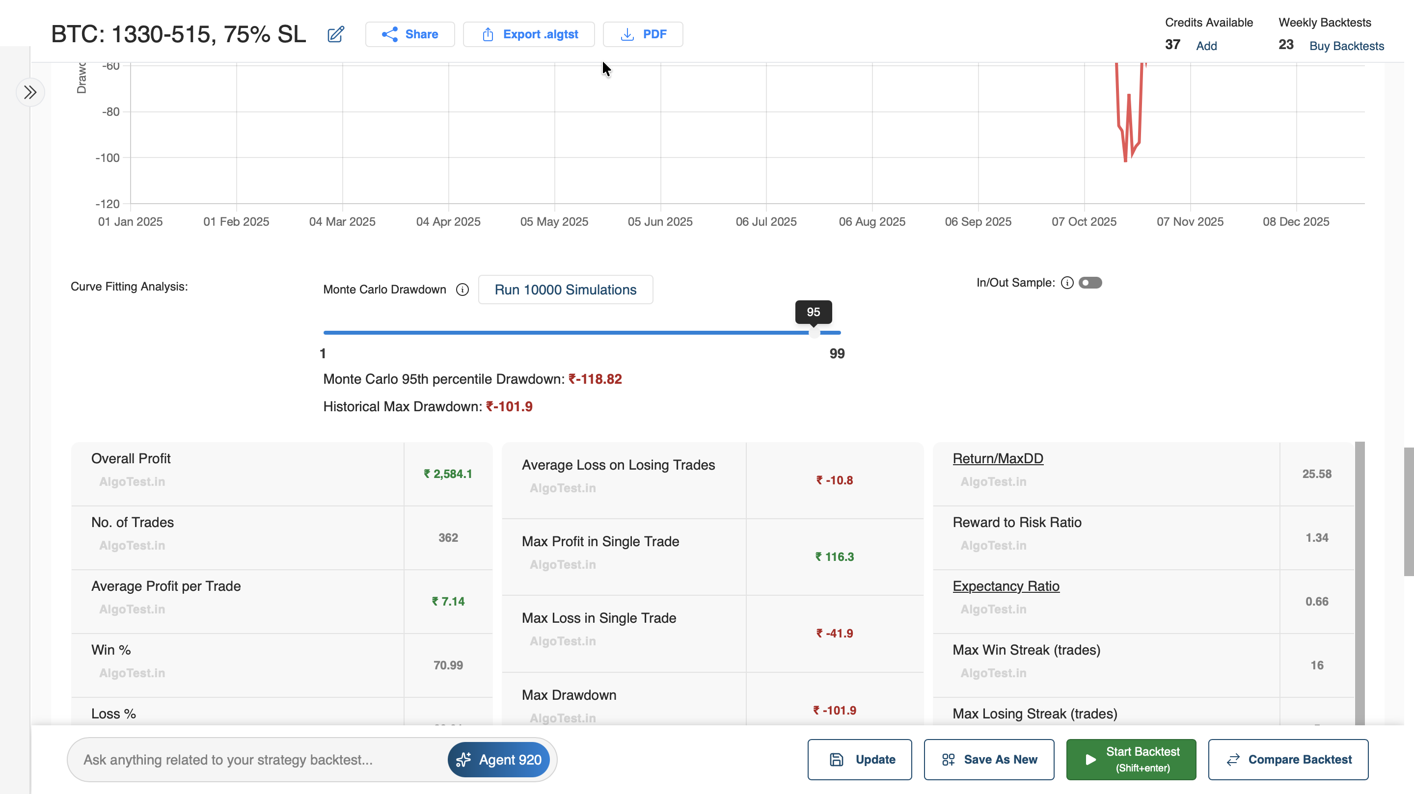
Task: Download the PDF report
Action: (x=643, y=34)
